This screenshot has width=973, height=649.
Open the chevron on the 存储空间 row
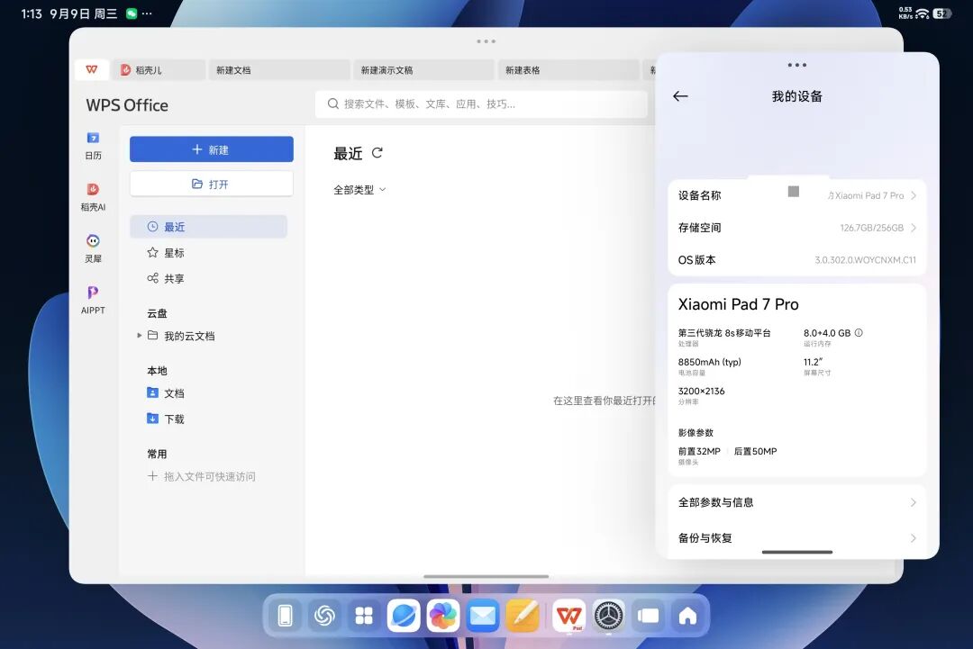pyautogui.click(x=914, y=228)
